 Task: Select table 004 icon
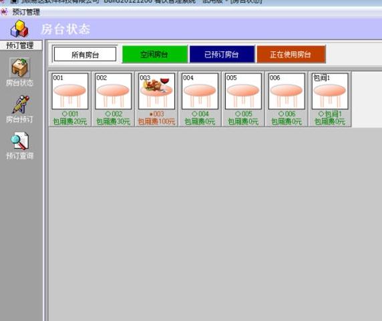coord(200,91)
